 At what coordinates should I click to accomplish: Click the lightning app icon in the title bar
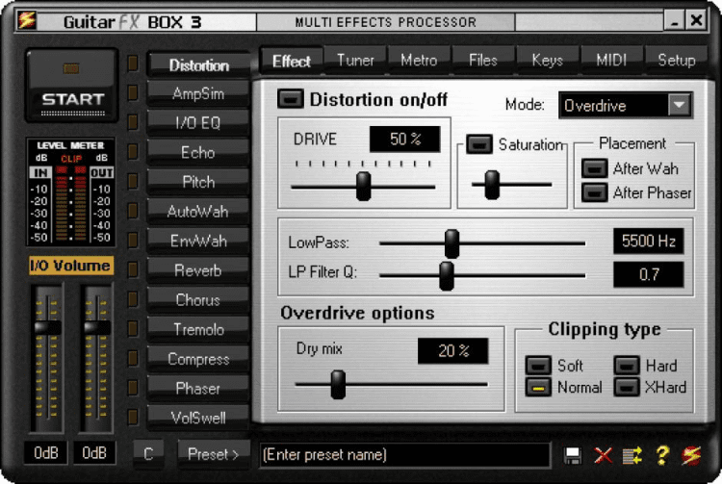tap(27, 20)
